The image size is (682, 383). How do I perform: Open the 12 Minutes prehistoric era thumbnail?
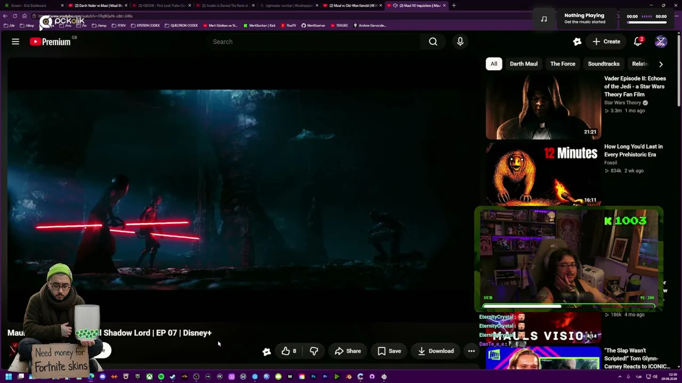click(543, 173)
